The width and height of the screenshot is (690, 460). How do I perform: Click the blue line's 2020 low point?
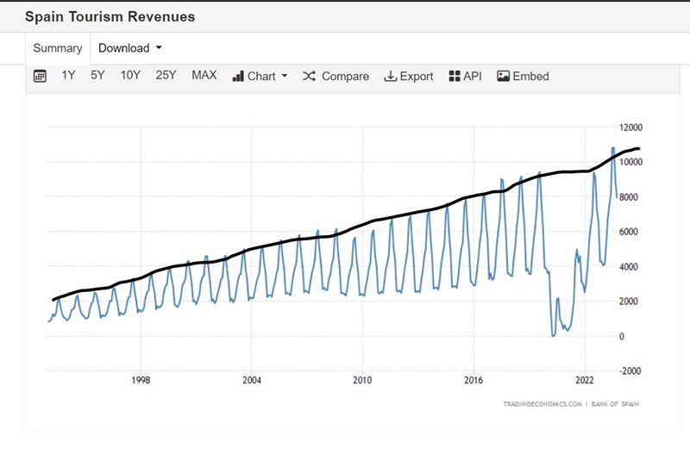tap(554, 335)
